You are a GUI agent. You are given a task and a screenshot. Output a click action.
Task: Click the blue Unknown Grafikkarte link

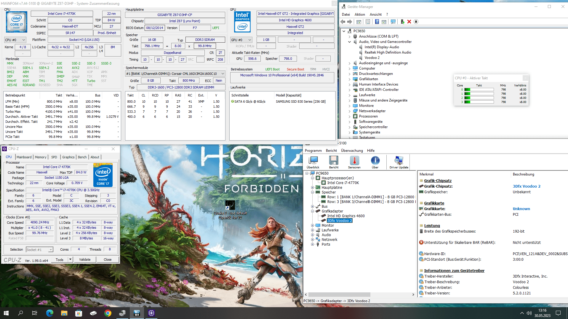point(521,209)
